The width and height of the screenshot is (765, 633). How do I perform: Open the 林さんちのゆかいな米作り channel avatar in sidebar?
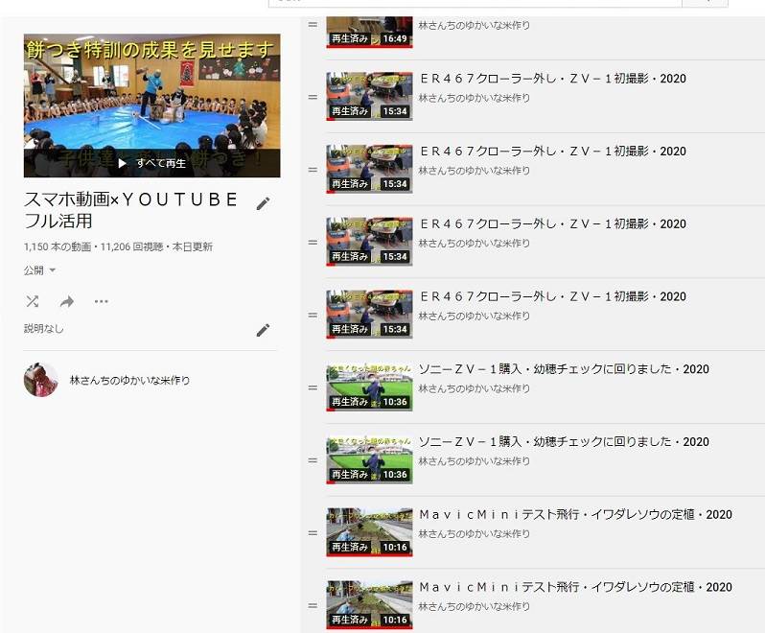(40, 380)
